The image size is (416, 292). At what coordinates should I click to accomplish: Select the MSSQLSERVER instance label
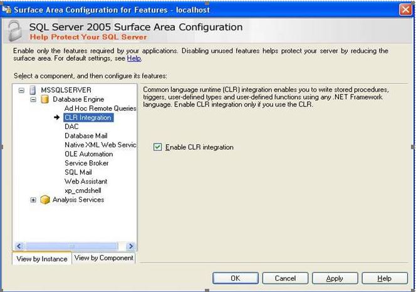click(66, 90)
